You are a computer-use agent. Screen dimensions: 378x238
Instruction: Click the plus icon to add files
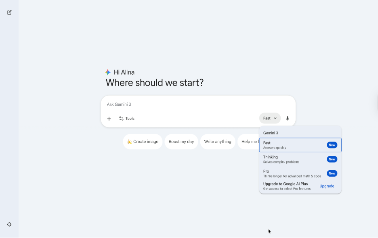[109, 119]
